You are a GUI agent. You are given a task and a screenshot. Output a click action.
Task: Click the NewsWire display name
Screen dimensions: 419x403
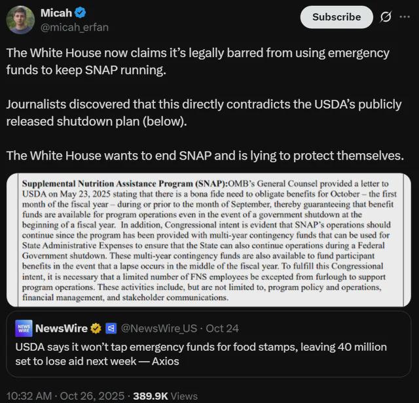62,328
